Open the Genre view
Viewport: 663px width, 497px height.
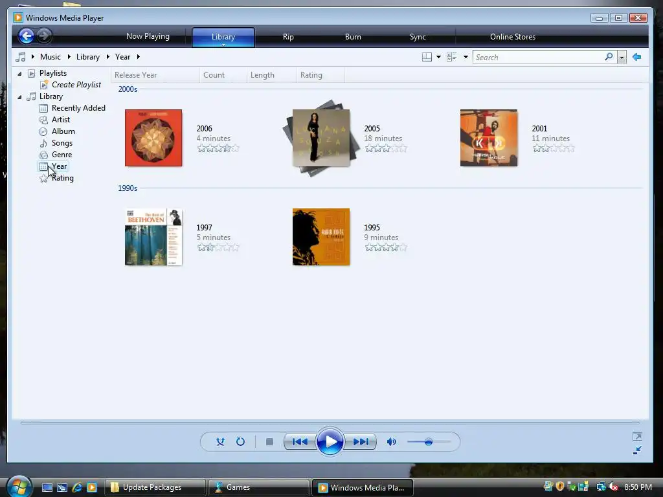(x=62, y=155)
